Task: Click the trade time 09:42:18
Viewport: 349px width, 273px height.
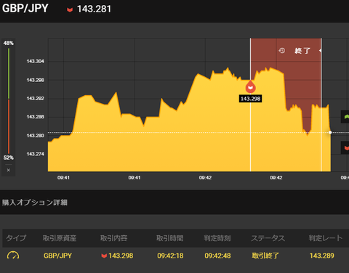Action: coord(170,256)
